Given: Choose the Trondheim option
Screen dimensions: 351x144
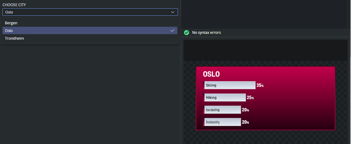Looking at the screenshot, I should coord(14,38).
